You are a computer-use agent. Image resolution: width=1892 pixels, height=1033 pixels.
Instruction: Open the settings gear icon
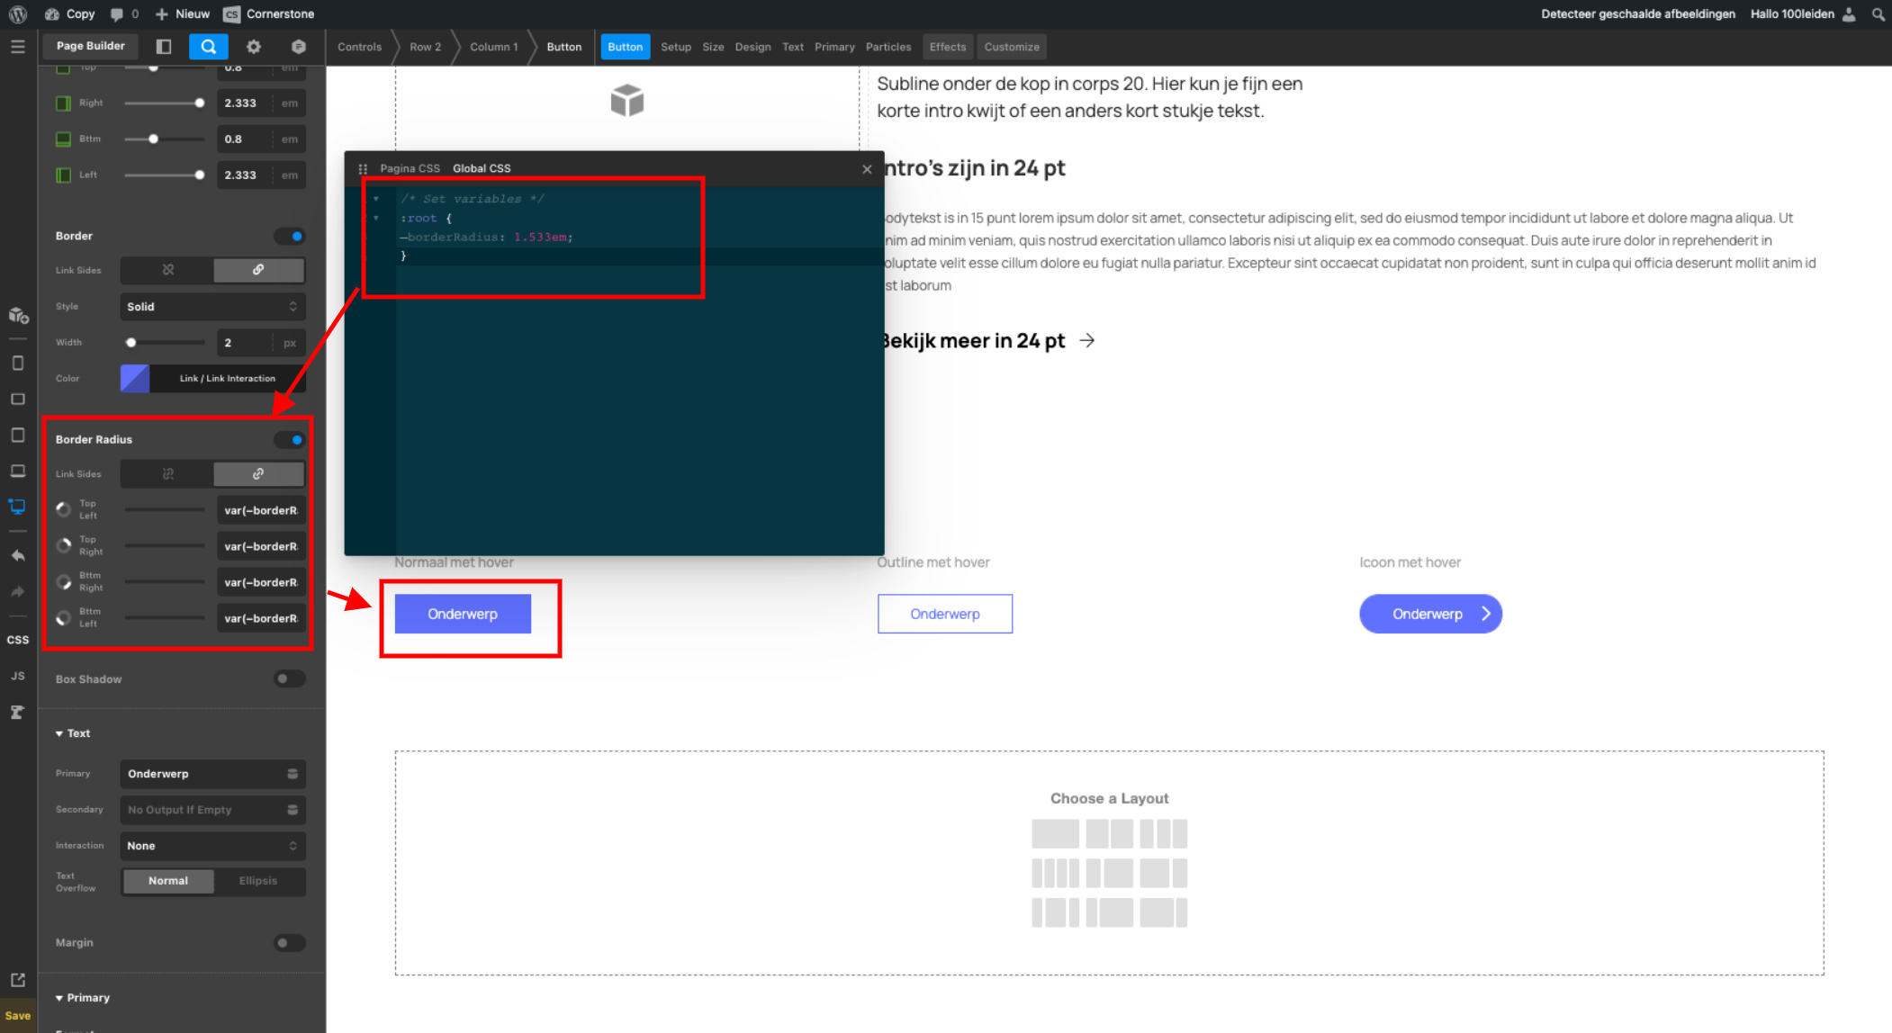(254, 47)
